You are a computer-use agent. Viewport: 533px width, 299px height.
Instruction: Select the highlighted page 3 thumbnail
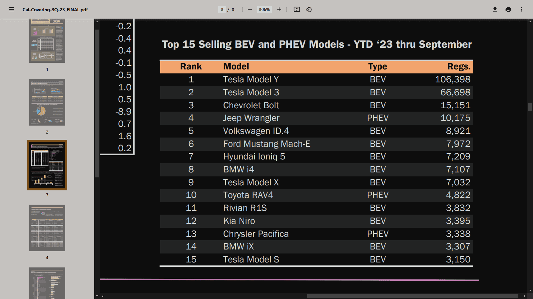pyautogui.click(x=47, y=165)
